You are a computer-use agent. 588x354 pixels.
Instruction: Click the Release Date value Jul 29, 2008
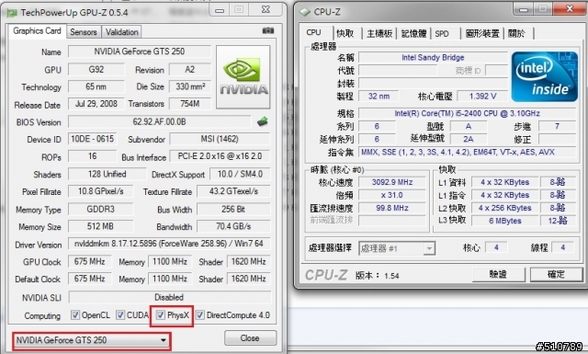[96, 104]
